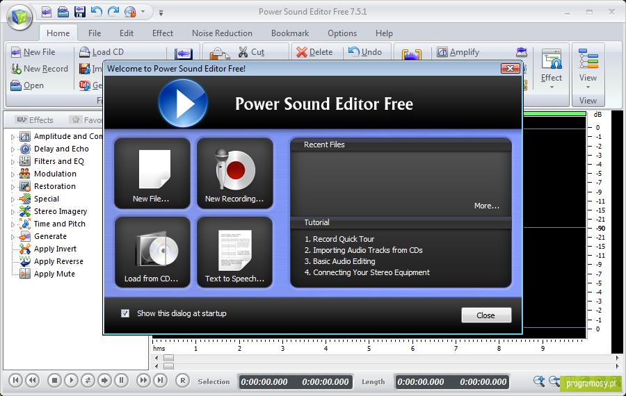Uncheck Show this dialog at startup
Image resolution: width=626 pixels, height=396 pixels.
pos(125,313)
